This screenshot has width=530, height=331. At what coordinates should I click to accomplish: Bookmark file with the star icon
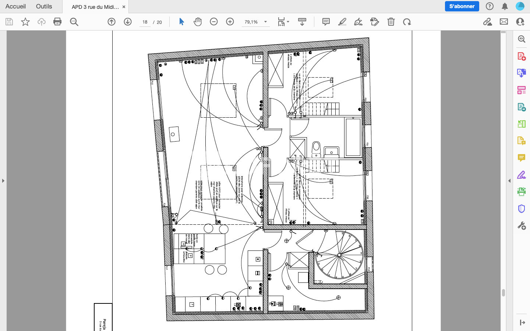(x=25, y=22)
